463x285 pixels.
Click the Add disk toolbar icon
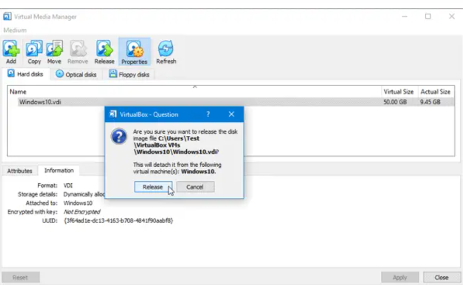point(11,52)
